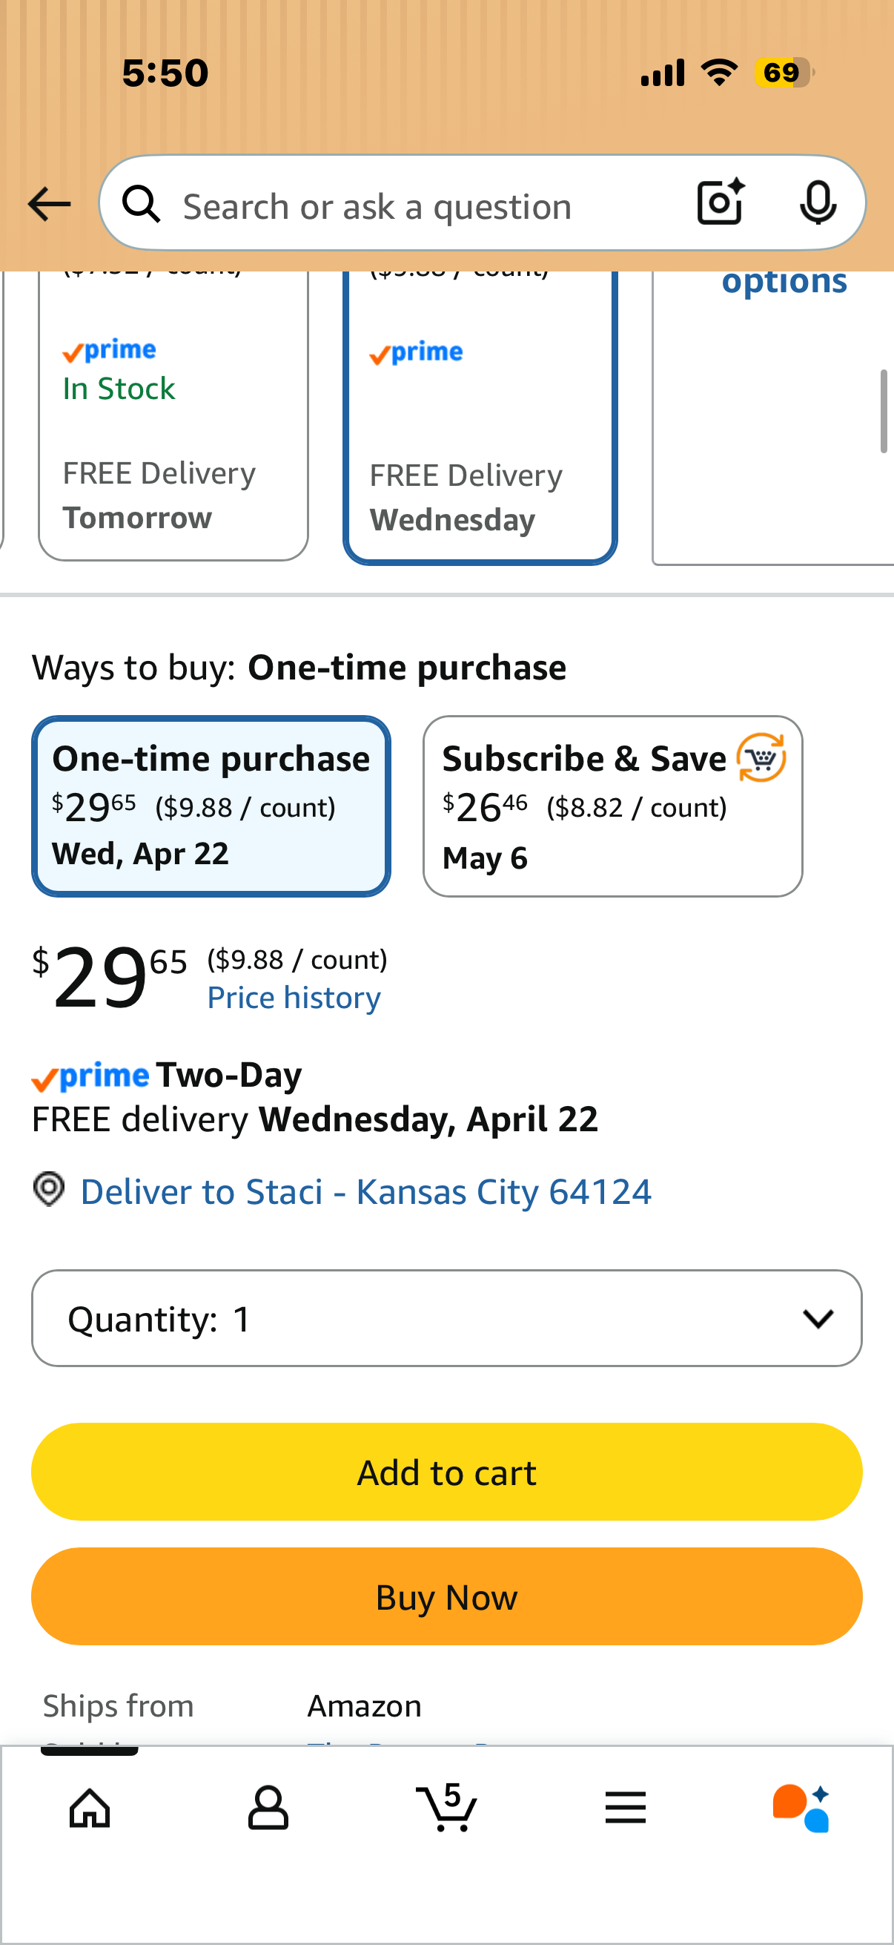Tap the back arrow icon
The height and width of the screenshot is (1945, 894).
pos(49,205)
